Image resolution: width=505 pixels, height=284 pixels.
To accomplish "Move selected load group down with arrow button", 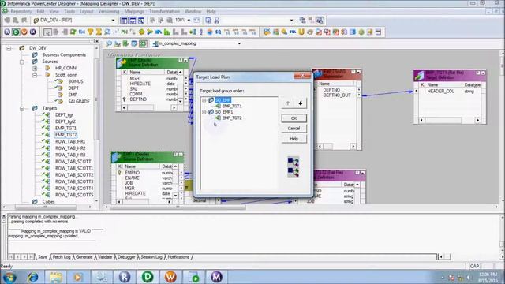I will point(300,103).
